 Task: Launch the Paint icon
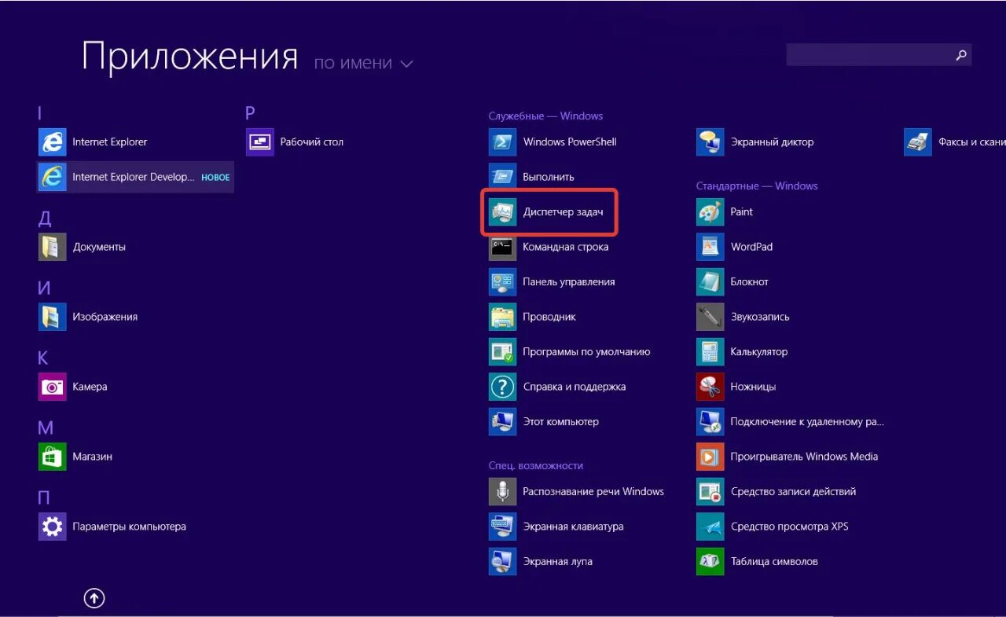point(710,212)
